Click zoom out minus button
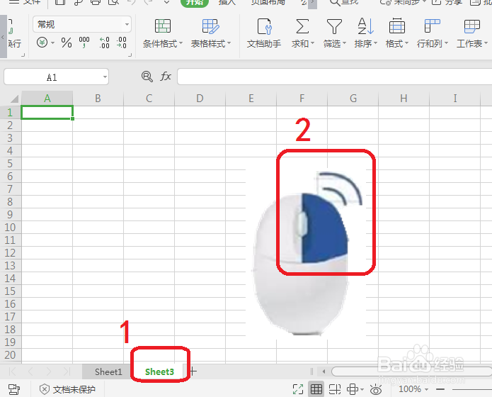Image resolution: width=492 pixels, height=397 pixels. (440, 389)
